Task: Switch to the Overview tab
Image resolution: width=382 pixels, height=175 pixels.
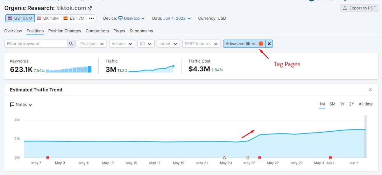Action: tap(13, 31)
